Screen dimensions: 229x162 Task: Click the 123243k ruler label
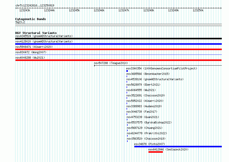pyautogui.click(x=25, y=10)
